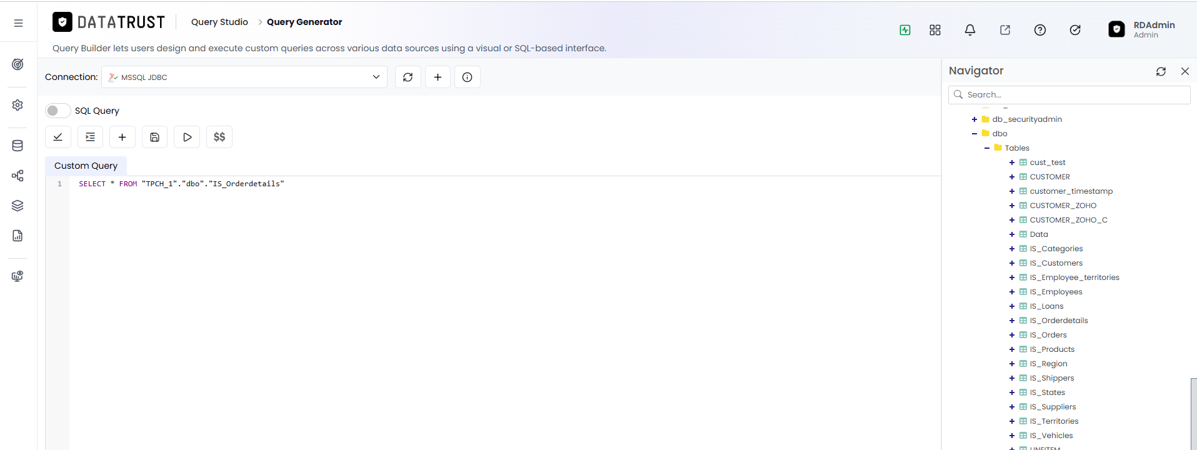Select IS_Loans table
Image resolution: width=1197 pixels, height=450 pixels.
[x=1046, y=306]
